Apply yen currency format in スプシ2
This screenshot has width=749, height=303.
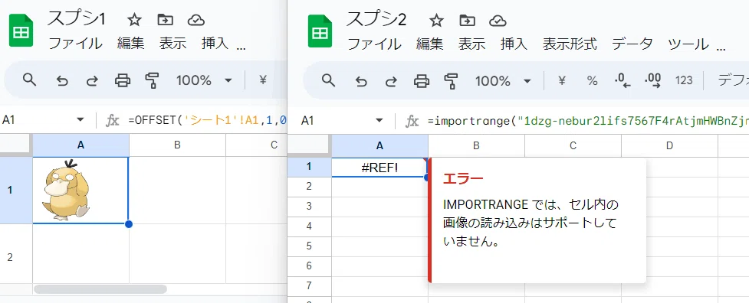pyautogui.click(x=562, y=80)
